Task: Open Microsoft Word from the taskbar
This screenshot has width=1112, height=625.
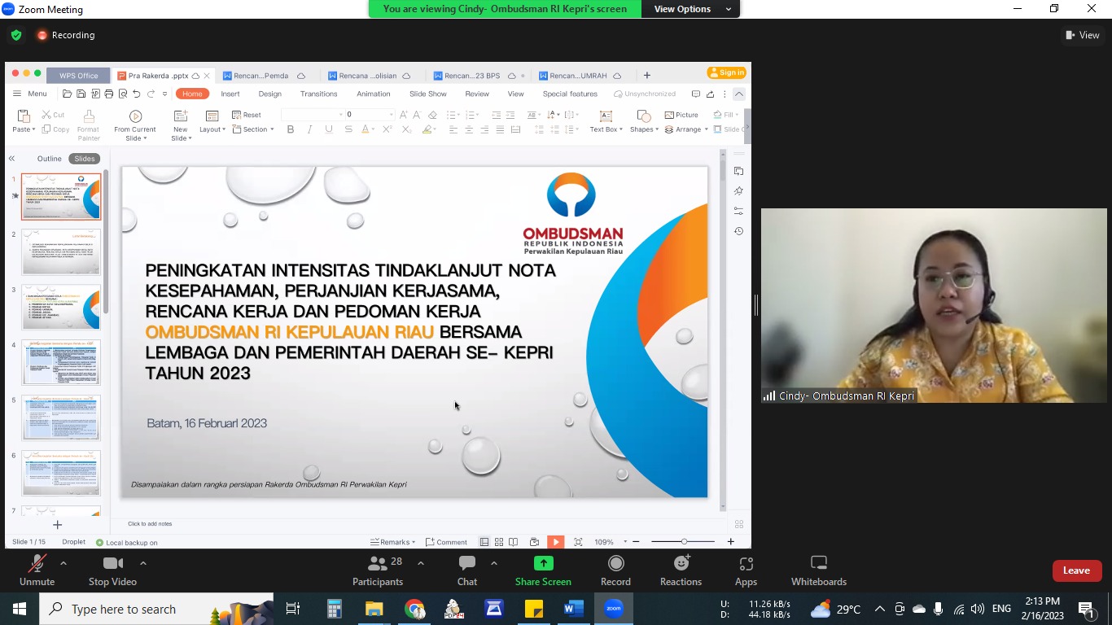Action: [574, 609]
